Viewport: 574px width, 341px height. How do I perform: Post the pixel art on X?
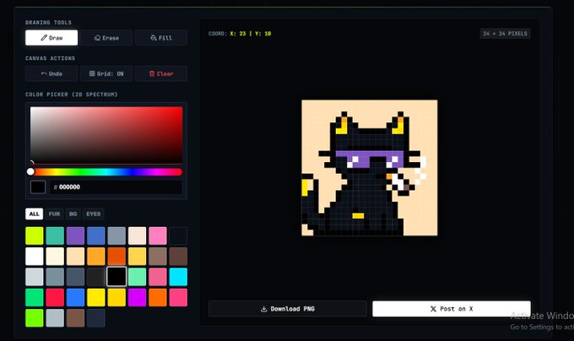coord(452,309)
